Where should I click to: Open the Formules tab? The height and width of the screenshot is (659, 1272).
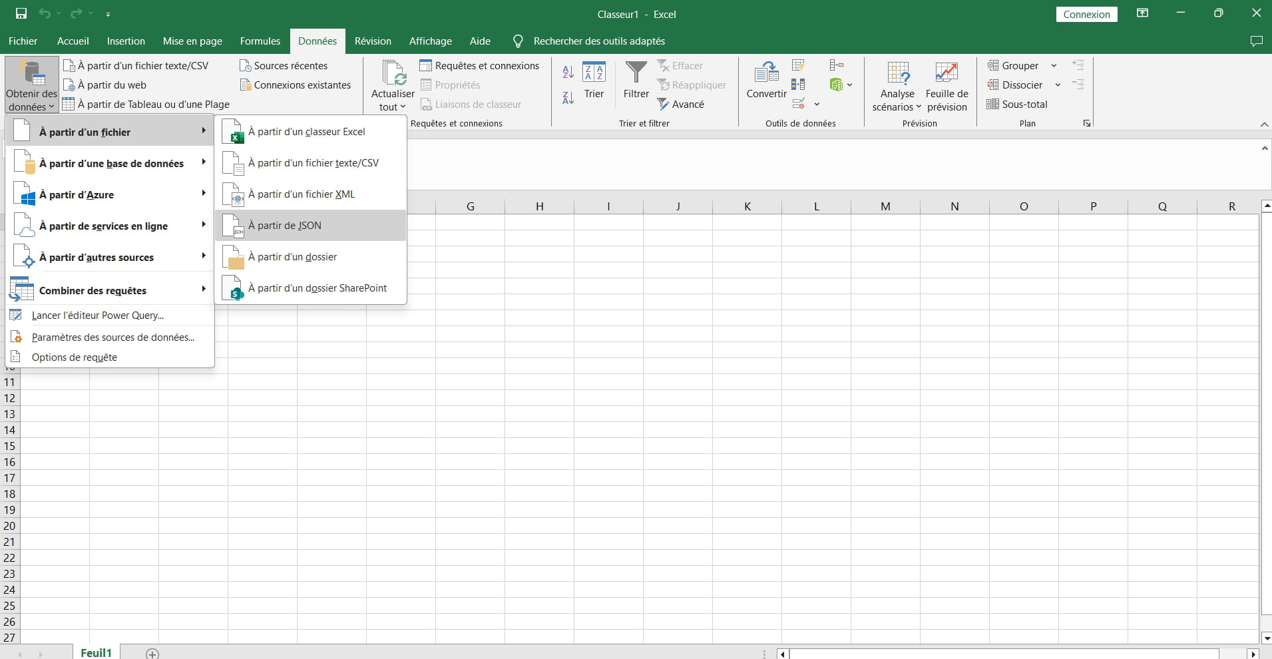[260, 41]
